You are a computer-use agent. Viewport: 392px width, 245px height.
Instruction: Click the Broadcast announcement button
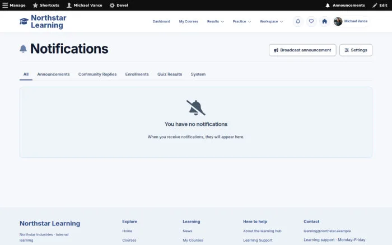pyautogui.click(x=302, y=50)
